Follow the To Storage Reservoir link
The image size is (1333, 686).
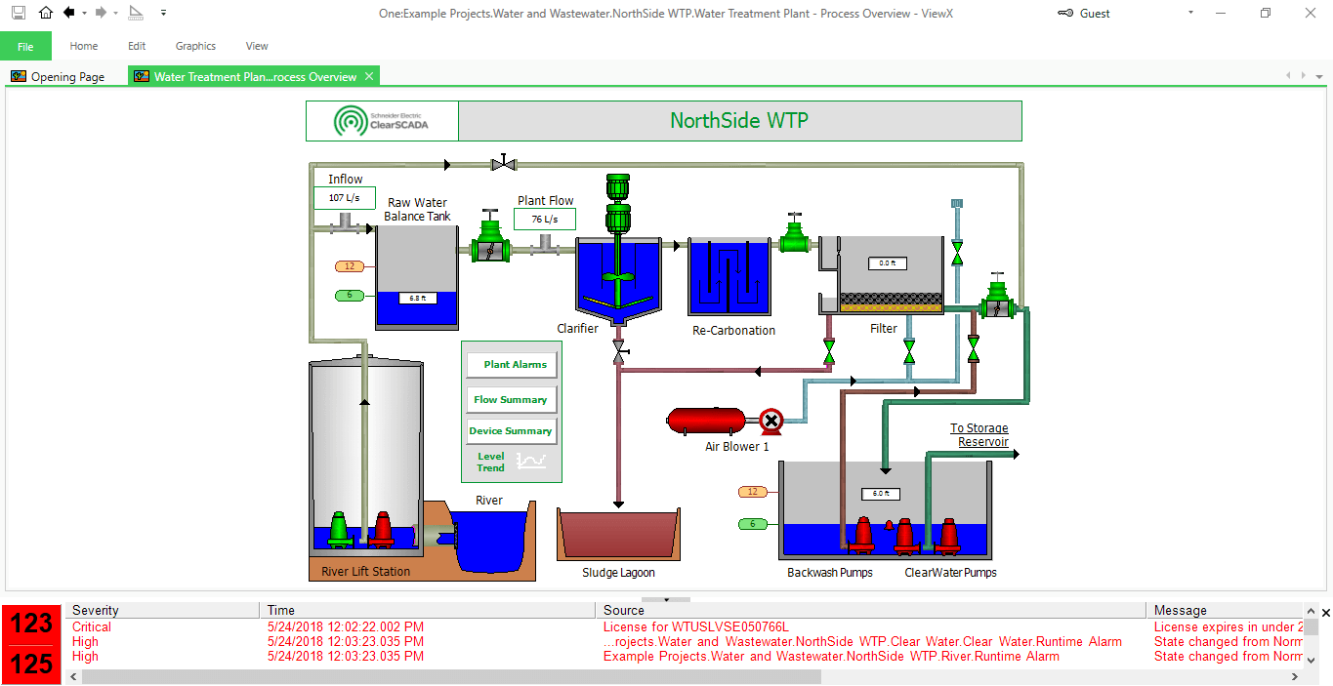(981, 434)
